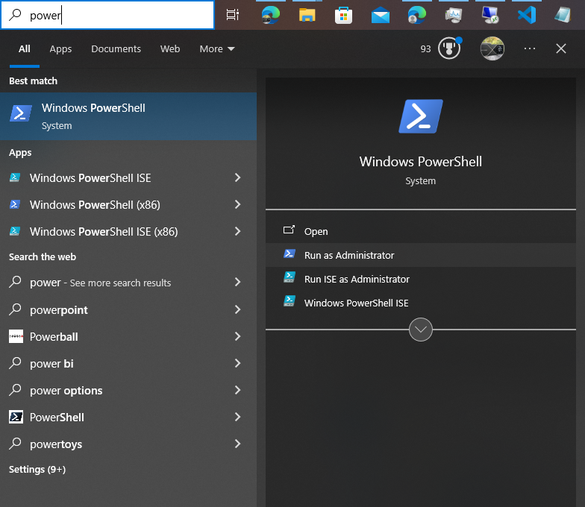The image size is (585, 507).
Task: Launch Microsoft Store from taskbar
Action: (x=343, y=15)
